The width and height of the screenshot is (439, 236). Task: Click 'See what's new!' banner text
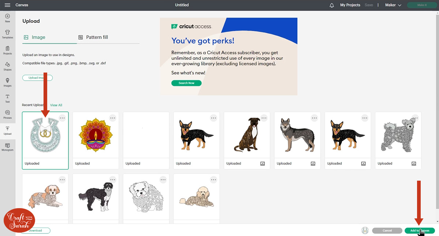[x=188, y=73]
